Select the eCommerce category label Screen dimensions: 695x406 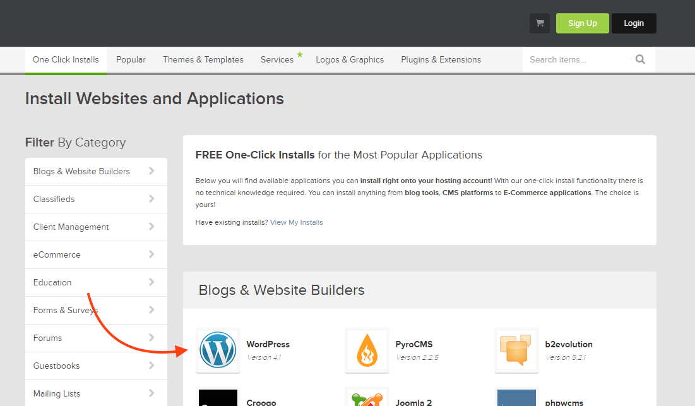(57, 255)
